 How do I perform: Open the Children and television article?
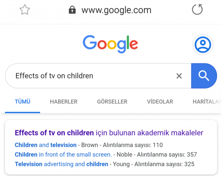(46, 145)
